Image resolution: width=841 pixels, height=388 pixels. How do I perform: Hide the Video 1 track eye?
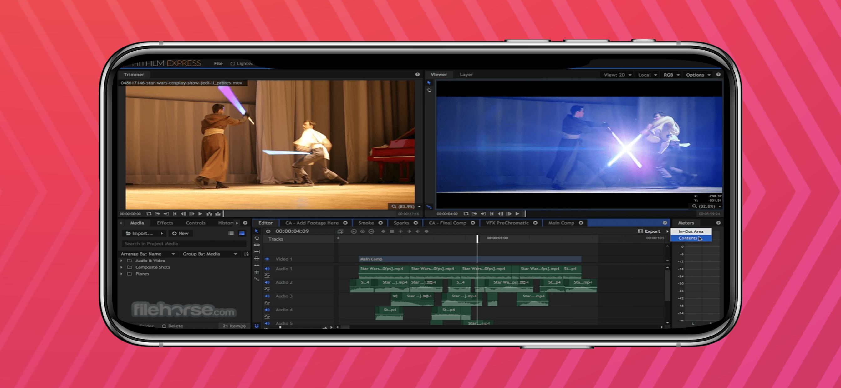(267, 259)
